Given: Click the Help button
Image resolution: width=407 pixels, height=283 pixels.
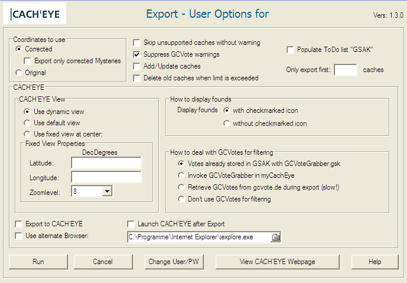Looking at the screenshot, I should click(x=375, y=262).
